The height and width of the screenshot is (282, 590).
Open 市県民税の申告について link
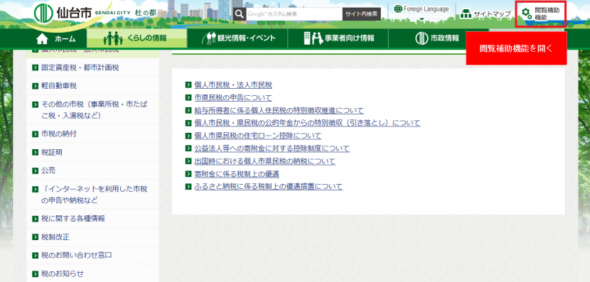pyautogui.click(x=233, y=98)
